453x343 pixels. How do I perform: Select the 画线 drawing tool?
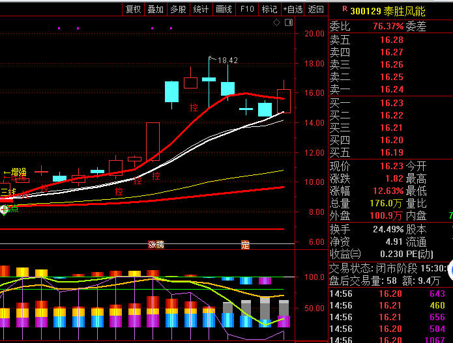224,9
